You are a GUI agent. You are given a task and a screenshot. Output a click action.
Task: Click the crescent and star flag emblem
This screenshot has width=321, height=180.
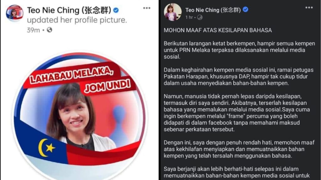click(46, 147)
